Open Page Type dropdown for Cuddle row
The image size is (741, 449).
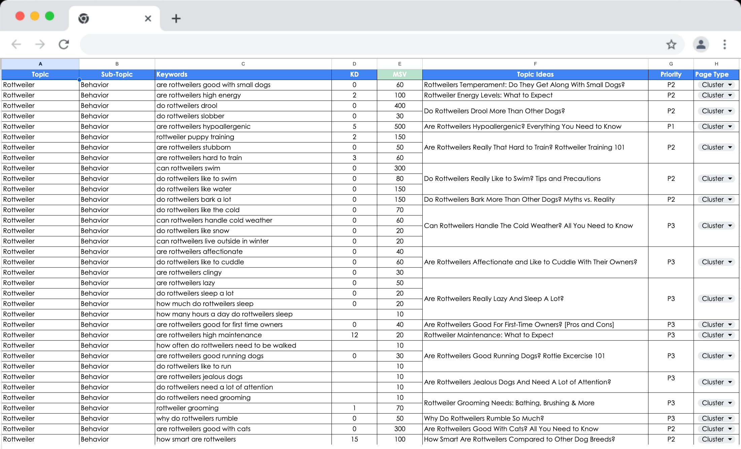coord(717,262)
